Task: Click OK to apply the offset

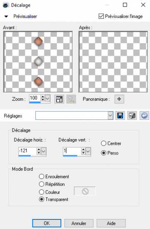Action: 47,223
